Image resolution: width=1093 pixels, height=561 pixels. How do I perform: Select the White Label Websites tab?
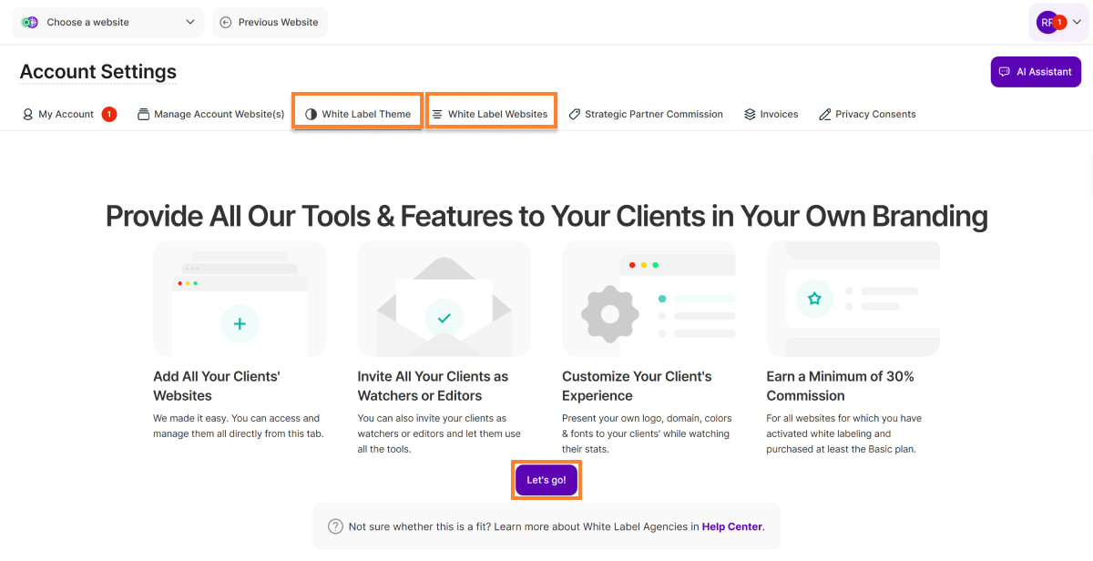490,114
